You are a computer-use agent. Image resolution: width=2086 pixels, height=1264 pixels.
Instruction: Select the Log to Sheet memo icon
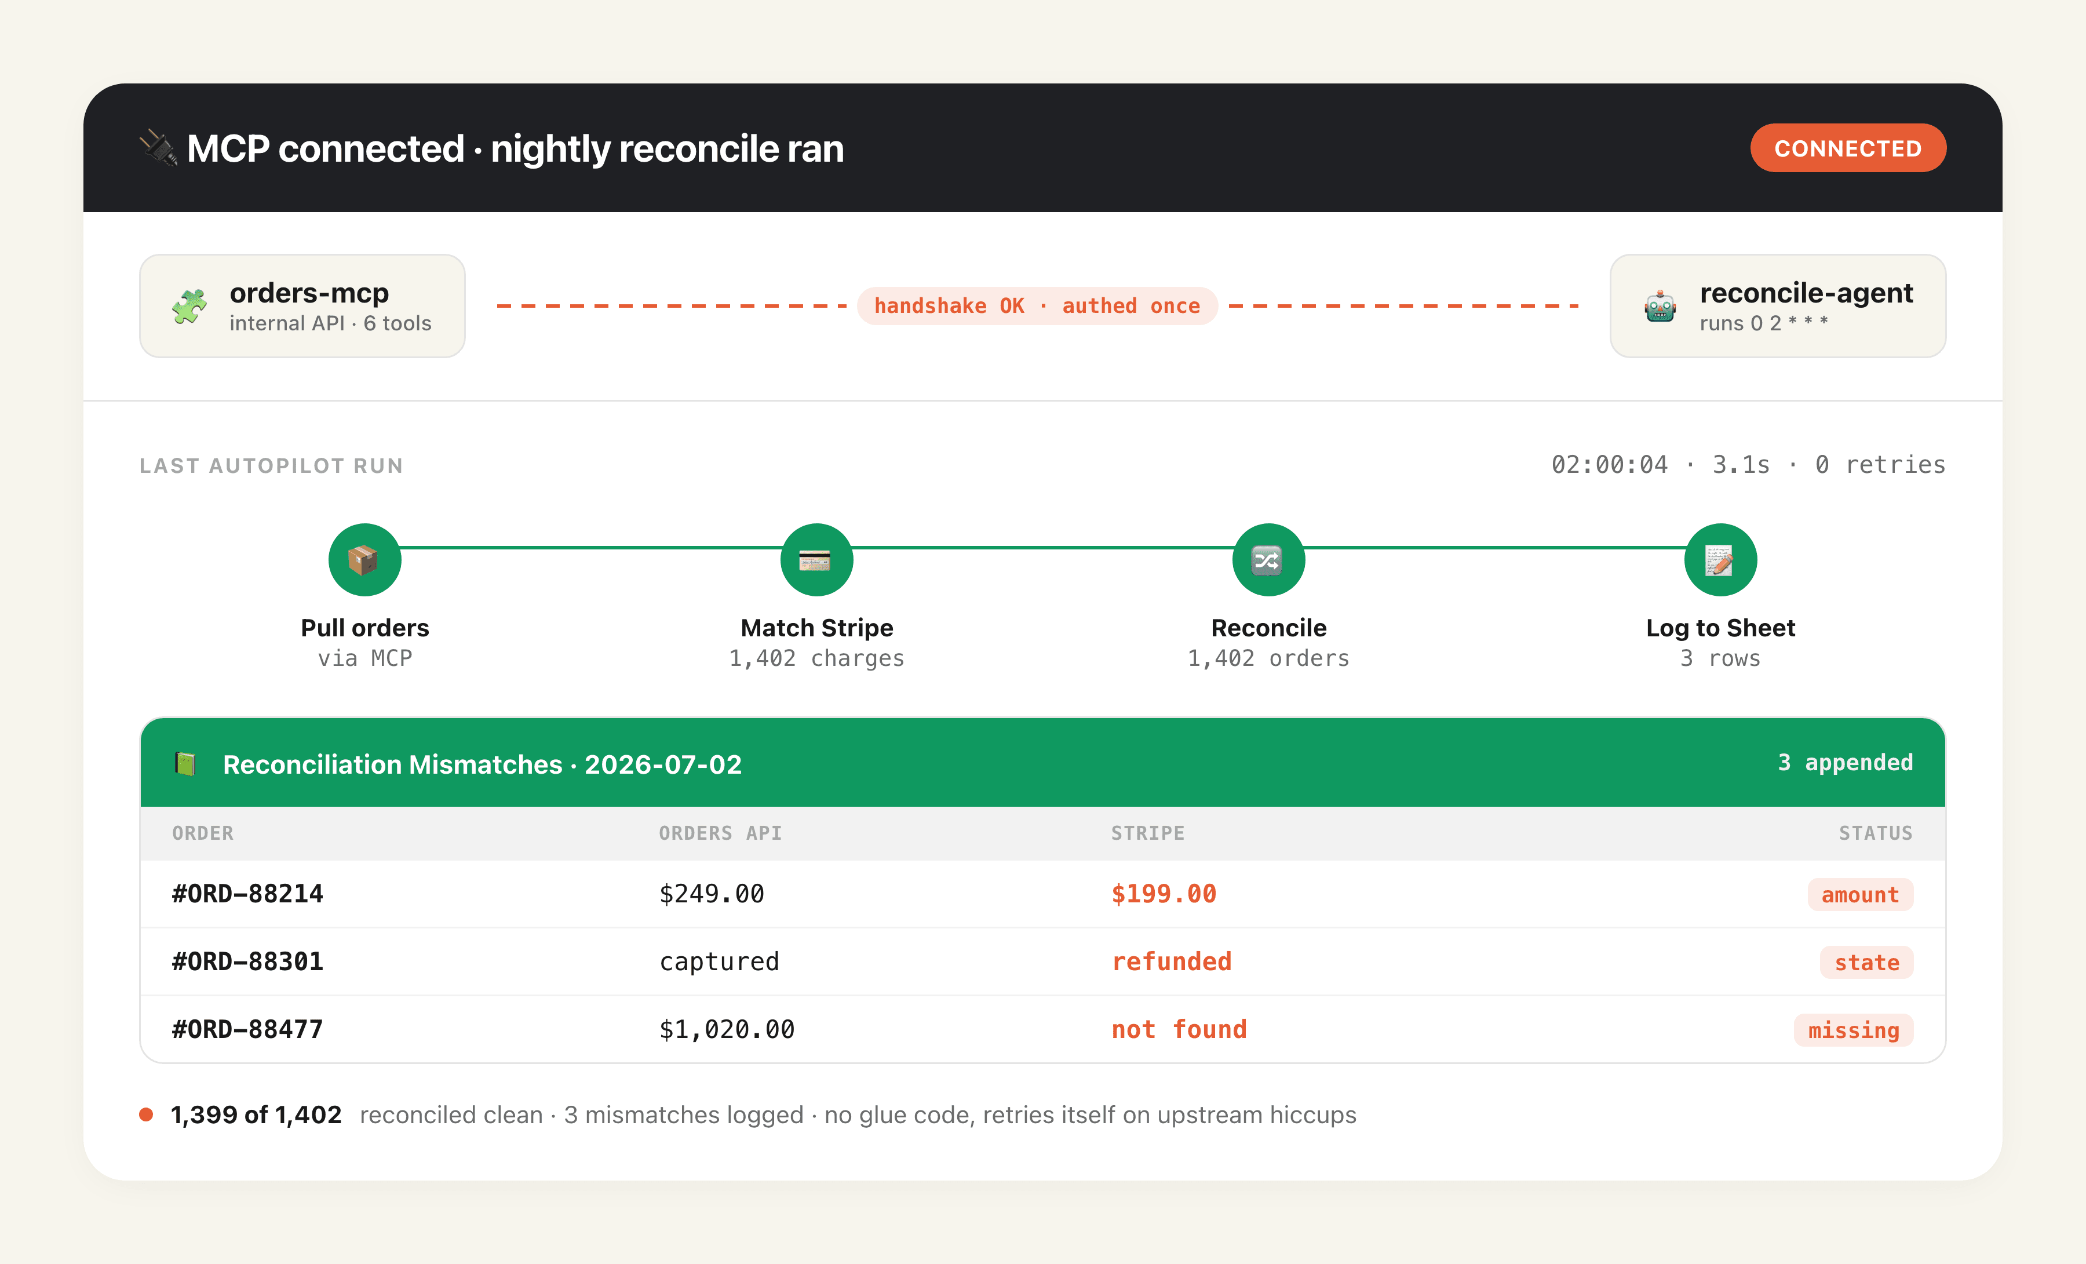click(x=1720, y=560)
